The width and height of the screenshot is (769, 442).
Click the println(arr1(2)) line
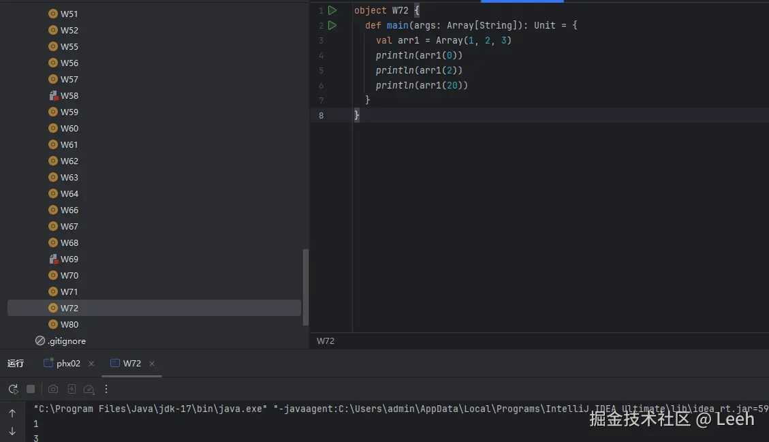pos(419,70)
